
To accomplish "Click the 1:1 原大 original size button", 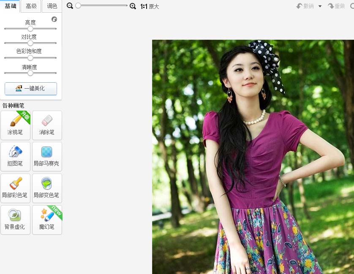I will pos(150,6).
